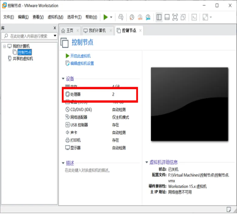Open the 编辑(E) menu

point(23,17)
